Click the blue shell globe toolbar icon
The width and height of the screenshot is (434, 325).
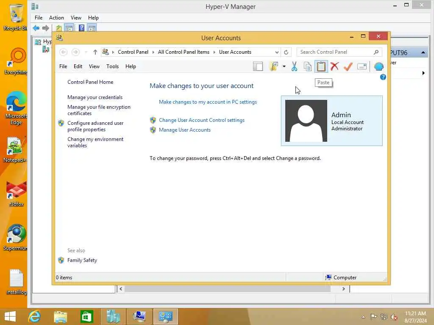378,66
